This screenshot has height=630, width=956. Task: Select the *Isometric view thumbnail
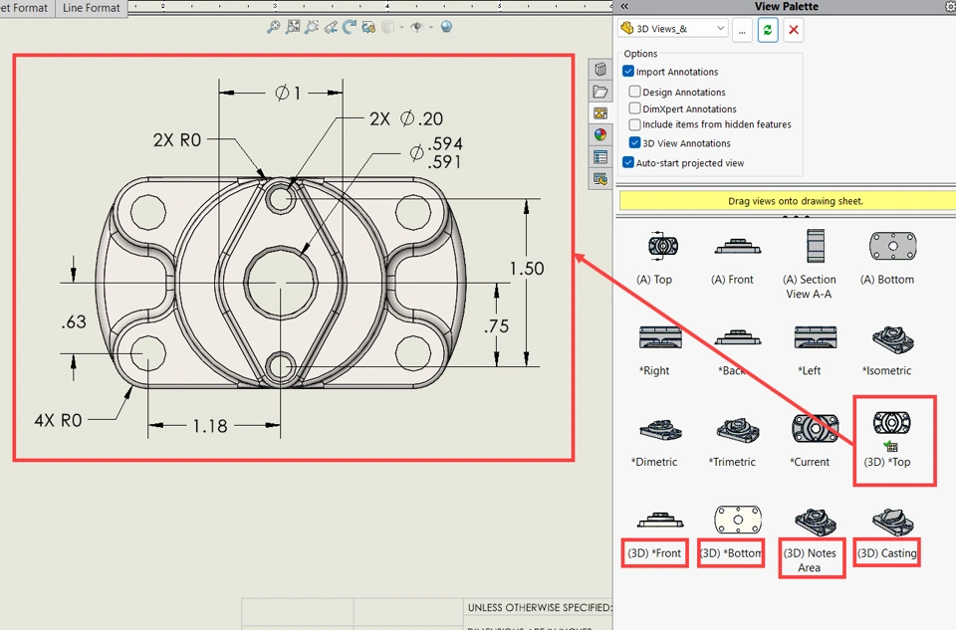(x=892, y=340)
